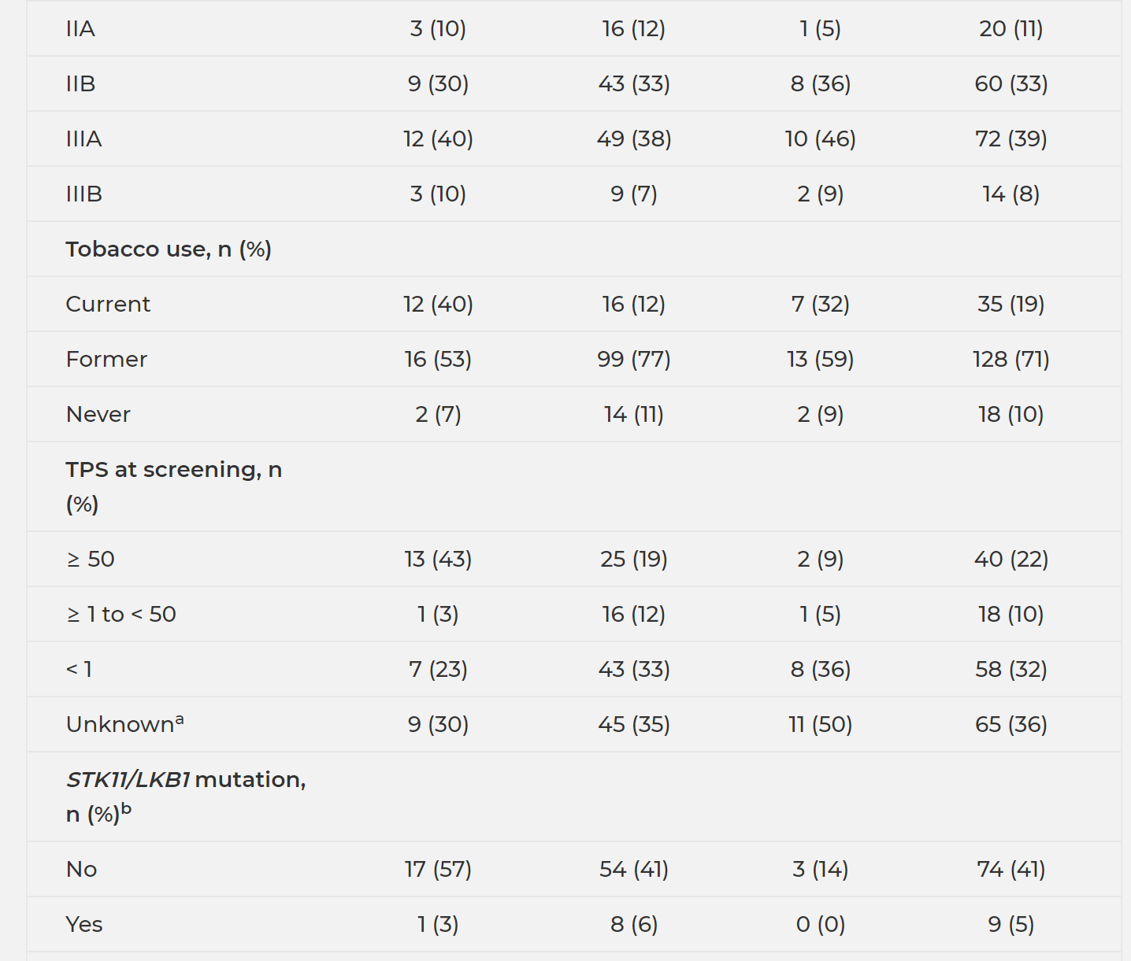Click the 17 (57) cell in No row

[438, 870]
